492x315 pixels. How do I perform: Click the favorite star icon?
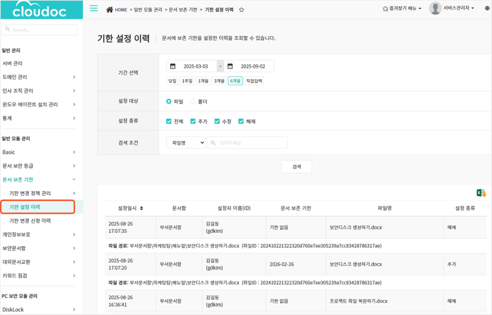point(241,10)
